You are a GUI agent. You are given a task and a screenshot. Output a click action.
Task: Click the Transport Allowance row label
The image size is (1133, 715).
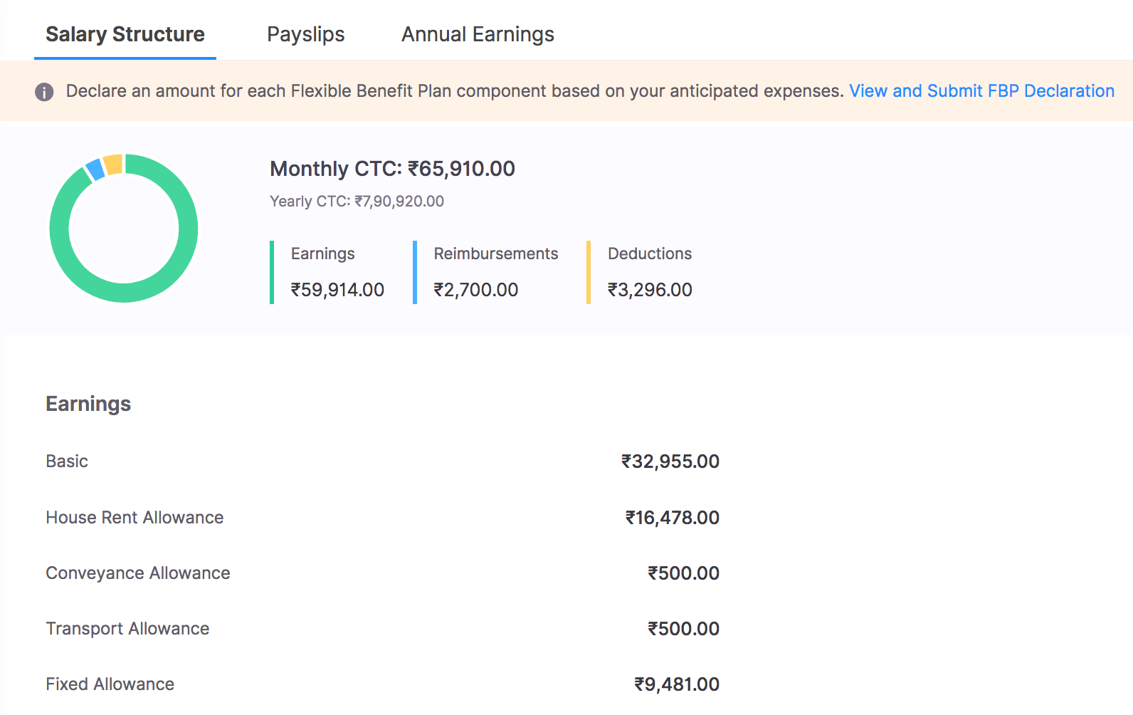click(x=127, y=629)
